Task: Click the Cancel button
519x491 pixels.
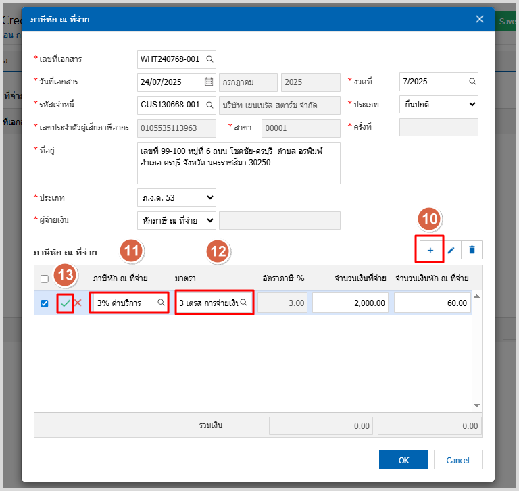Action: click(x=458, y=460)
